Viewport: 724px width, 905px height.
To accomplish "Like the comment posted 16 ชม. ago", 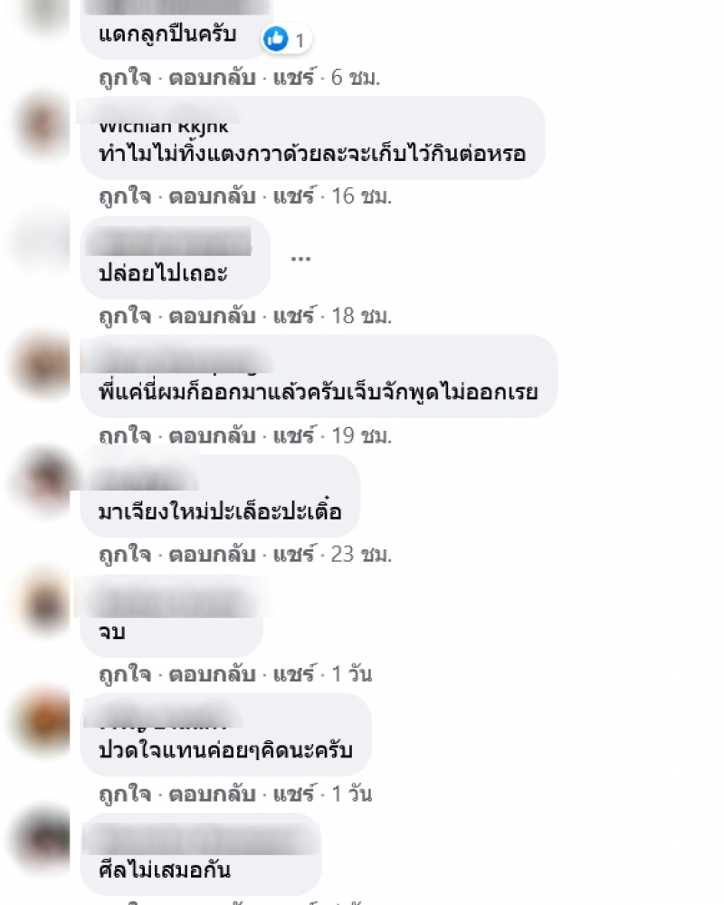I will pos(125,196).
